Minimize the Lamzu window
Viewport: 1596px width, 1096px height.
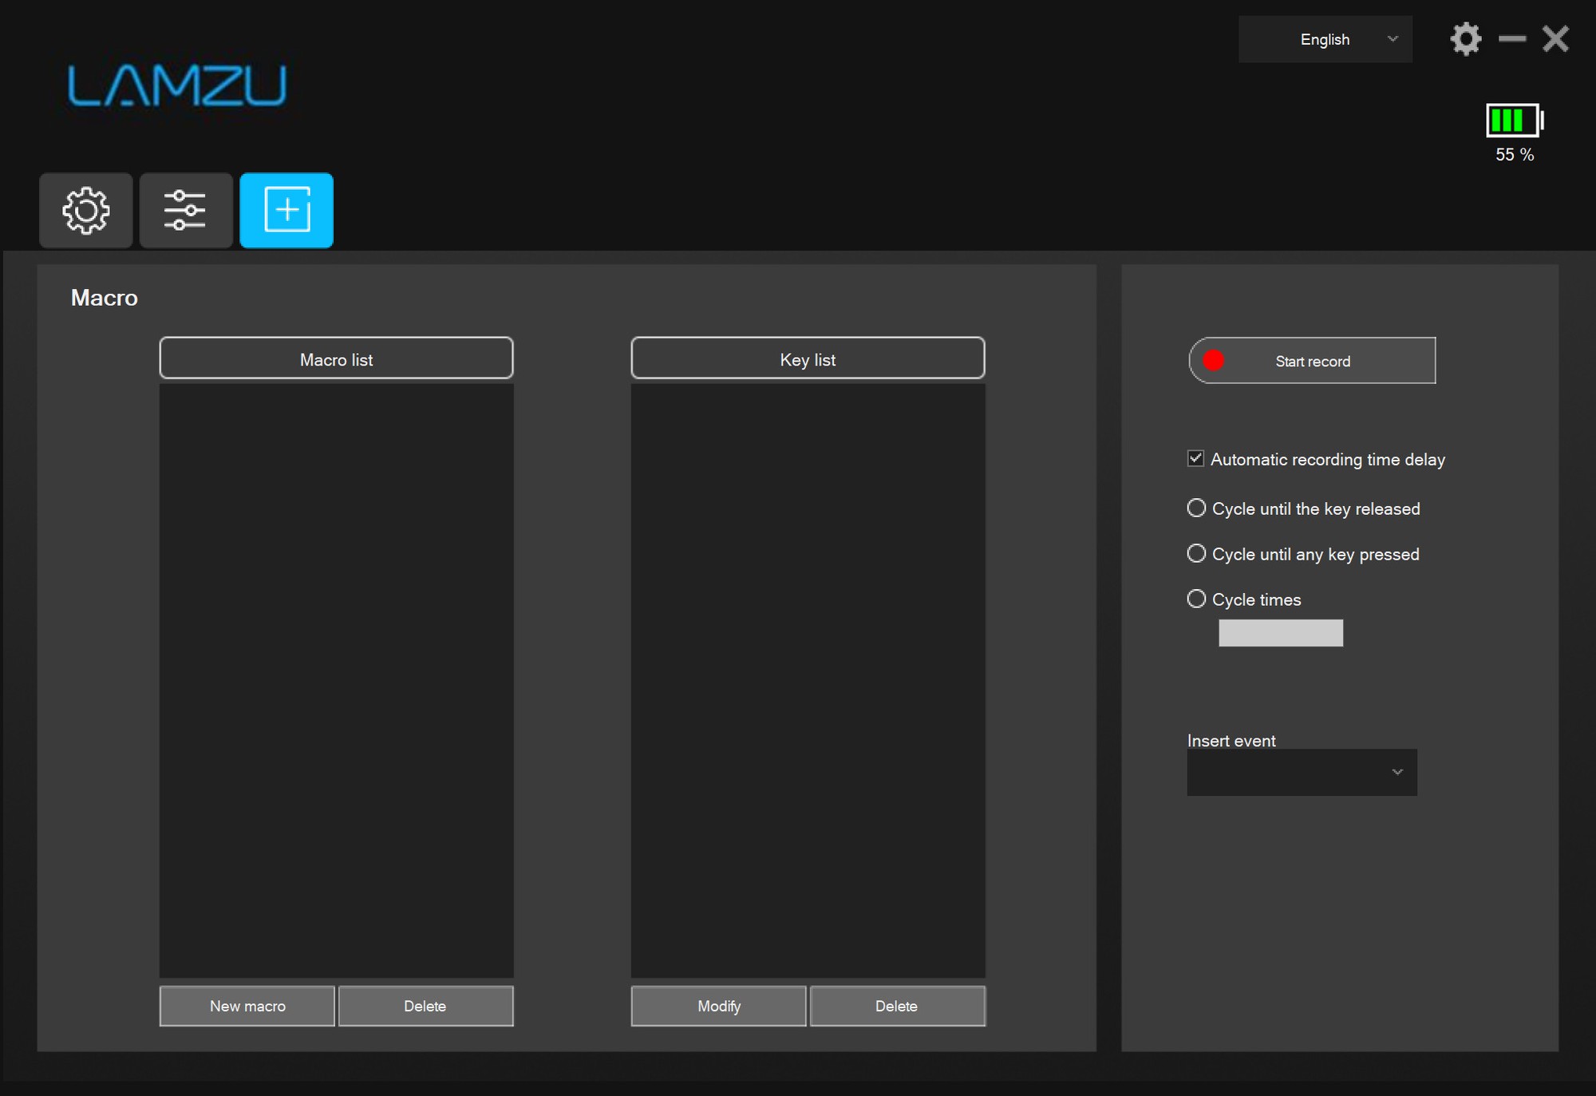[1511, 39]
